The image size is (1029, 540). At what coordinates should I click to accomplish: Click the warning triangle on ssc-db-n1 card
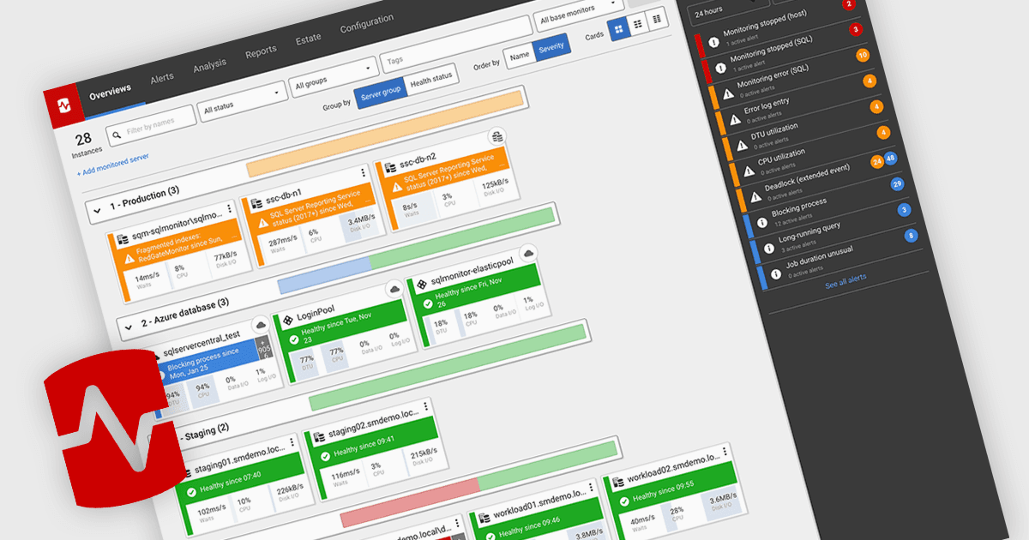click(x=262, y=225)
